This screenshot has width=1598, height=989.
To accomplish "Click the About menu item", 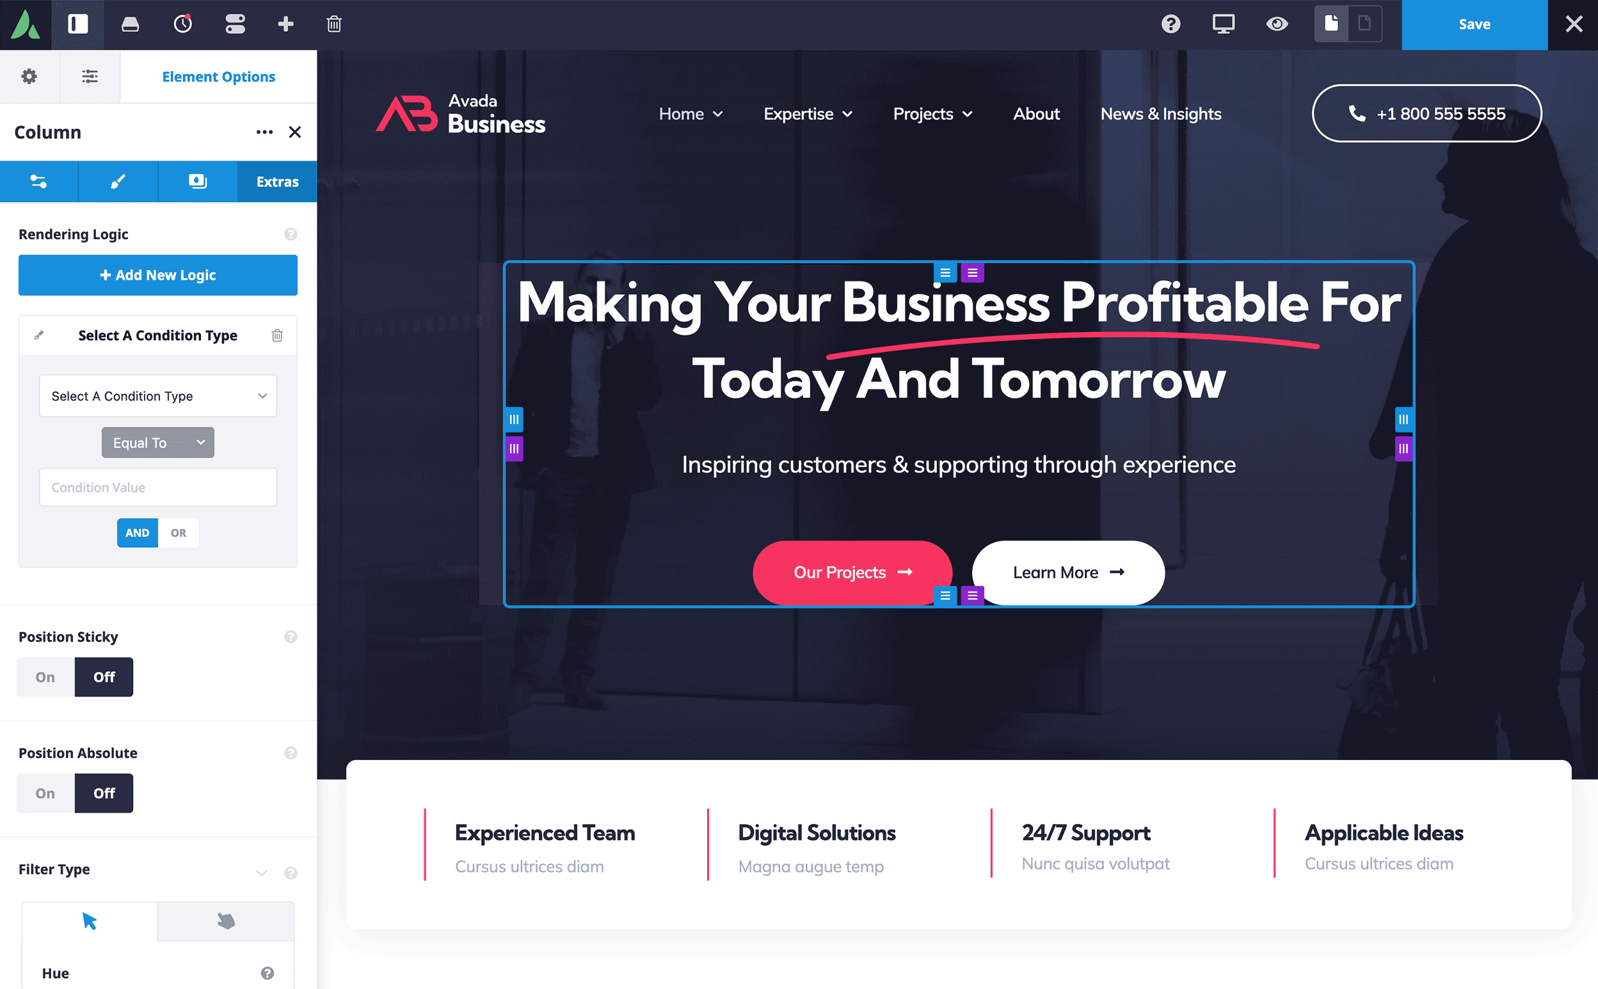I will pyautogui.click(x=1034, y=113).
